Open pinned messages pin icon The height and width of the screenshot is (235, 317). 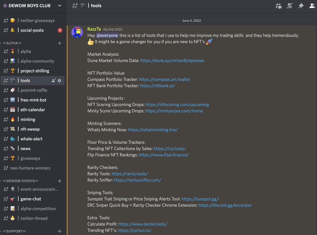(301, 6)
